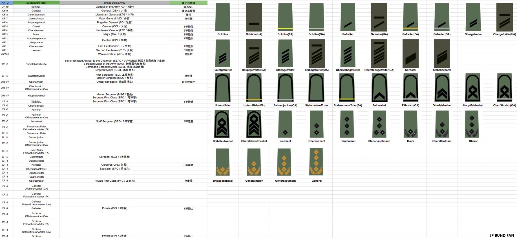Screen dimensions: 517x241
Task: Select the Brigadegeneral gold insignia image
Action: [x=223, y=162]
